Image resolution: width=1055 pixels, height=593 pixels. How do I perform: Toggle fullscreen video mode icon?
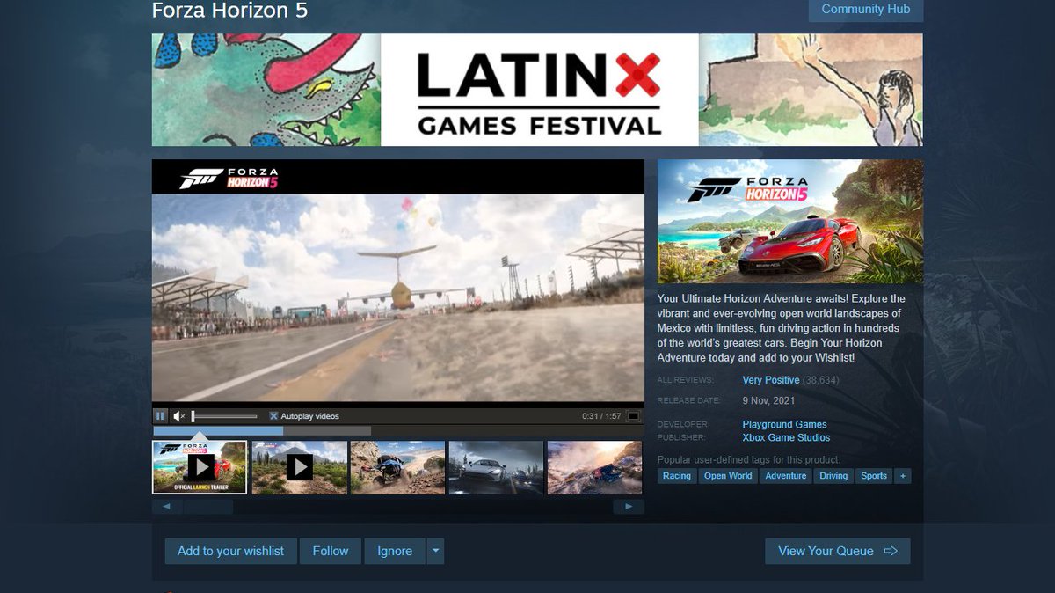click(x=633, y=416)
